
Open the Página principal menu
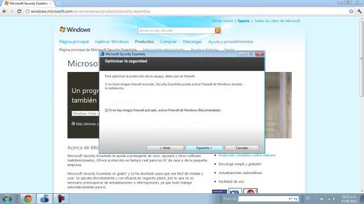point(74,41)
